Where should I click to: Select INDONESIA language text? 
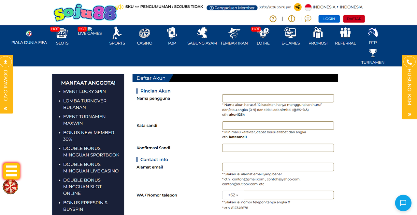[x=338, y=7]
